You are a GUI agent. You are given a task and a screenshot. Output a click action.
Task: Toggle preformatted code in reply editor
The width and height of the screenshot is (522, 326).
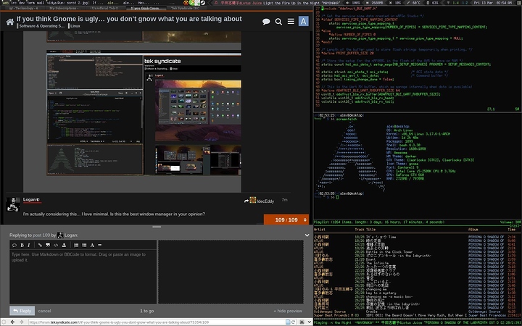point(56,246)
